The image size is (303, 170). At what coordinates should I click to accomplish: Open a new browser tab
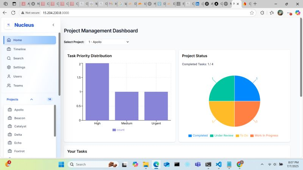click(255, 4)
